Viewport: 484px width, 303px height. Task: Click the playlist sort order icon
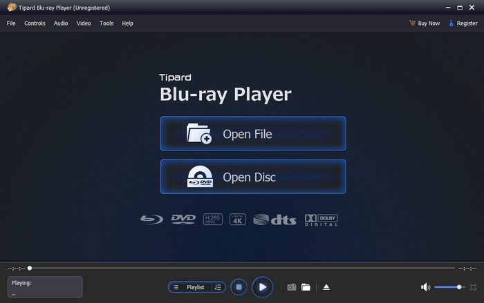point(217,287)
